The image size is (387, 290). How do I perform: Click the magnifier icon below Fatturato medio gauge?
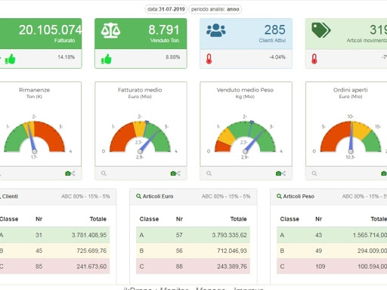(x=104, y=174)
